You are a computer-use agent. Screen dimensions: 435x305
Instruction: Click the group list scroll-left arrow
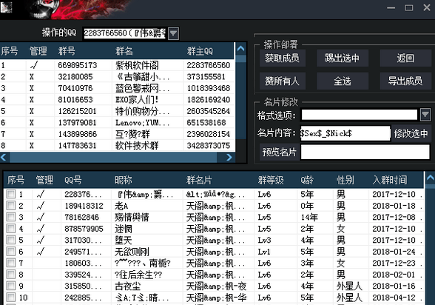[x=4, y=158]
